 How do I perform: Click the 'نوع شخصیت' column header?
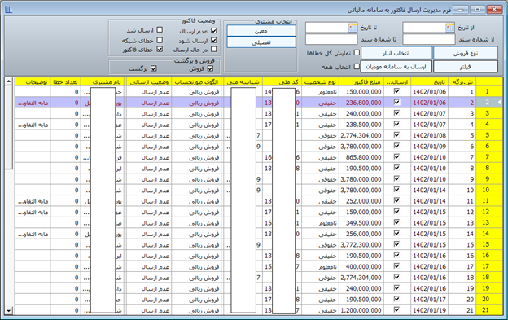click(320, 82)
